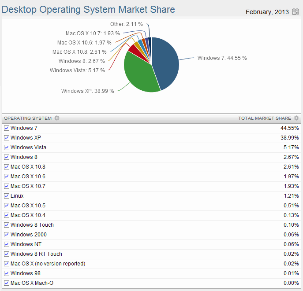Open trend chart icon for Windows 8 Touch
Screen dimensions: 303x291
(7, 225)
